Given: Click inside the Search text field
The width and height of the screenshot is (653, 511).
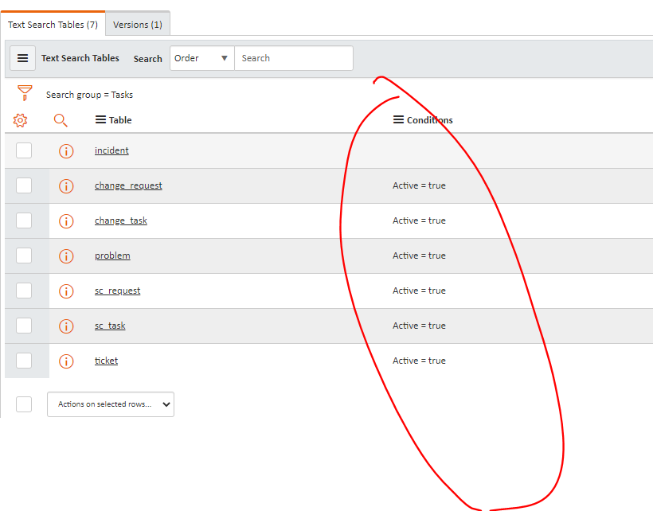Looking at the screenshot, I should point(293,57).
